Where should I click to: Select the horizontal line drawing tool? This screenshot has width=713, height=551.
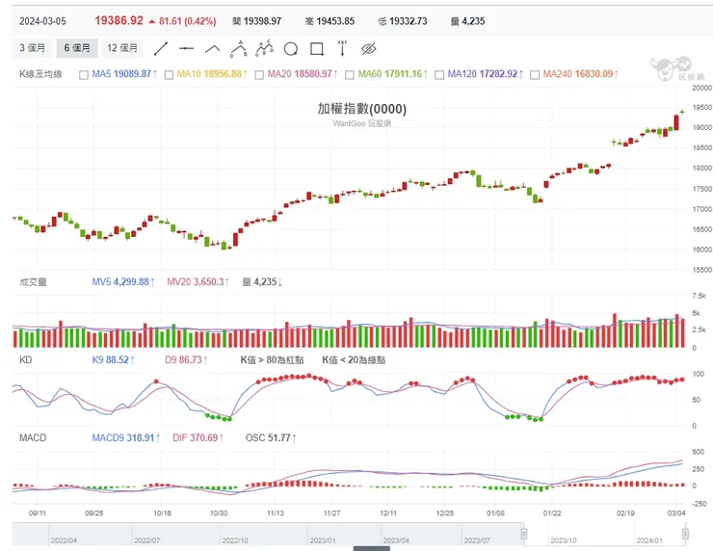[x=186, y=48]
